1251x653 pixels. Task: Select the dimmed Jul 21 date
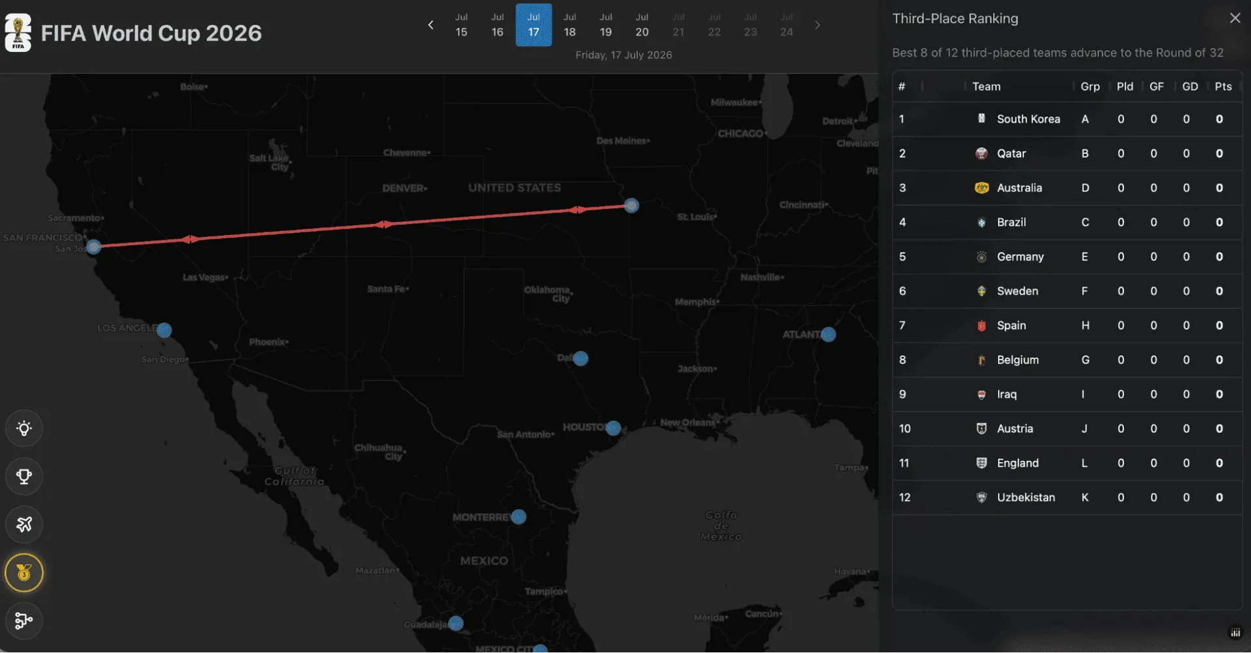[x=678, y=25]
